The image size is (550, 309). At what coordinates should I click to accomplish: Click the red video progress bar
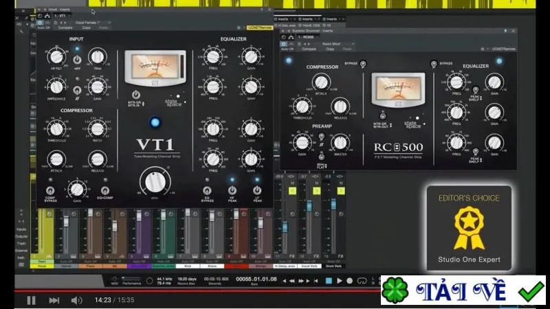pyautogui.click(x=197, y=290)
